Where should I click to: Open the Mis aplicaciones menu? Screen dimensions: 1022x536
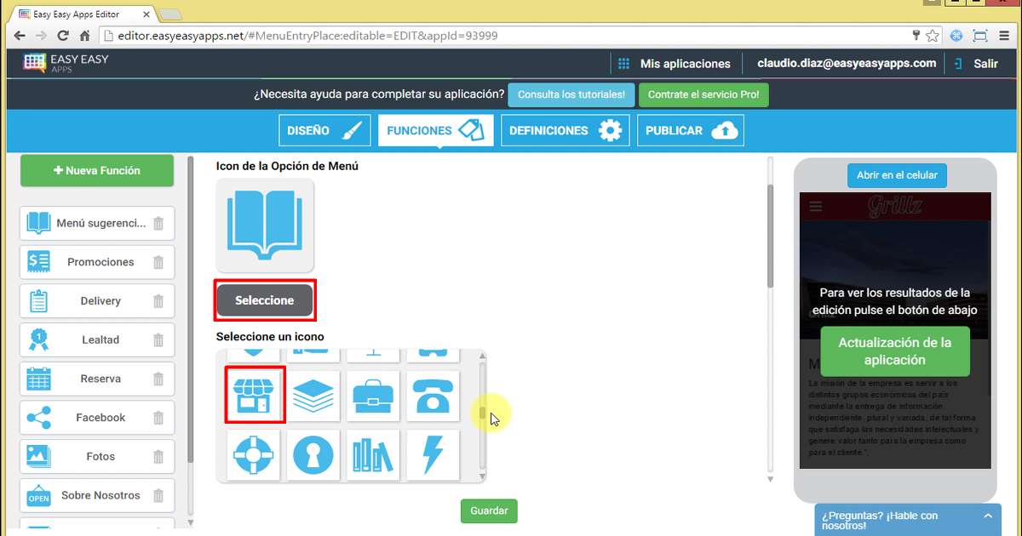674,64
